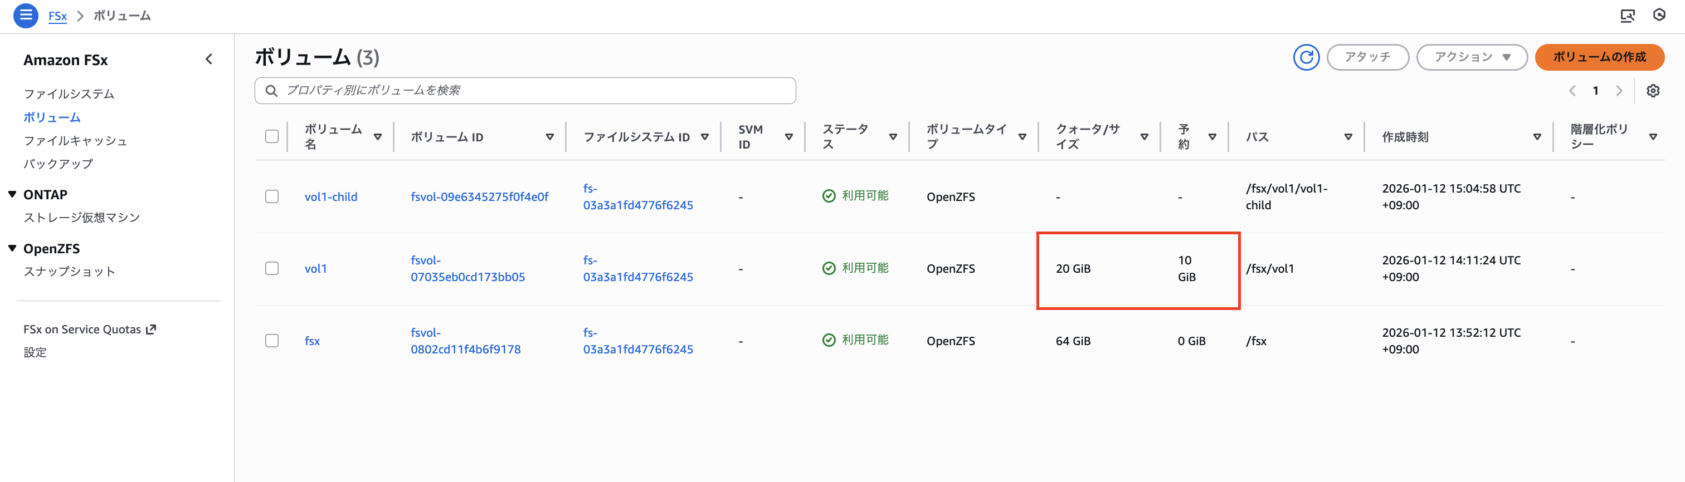Image resolution: width=1685 pixels, height=482 pixels.
Task: Click the ボリュームの作成 button
Action: point(1599,57)
